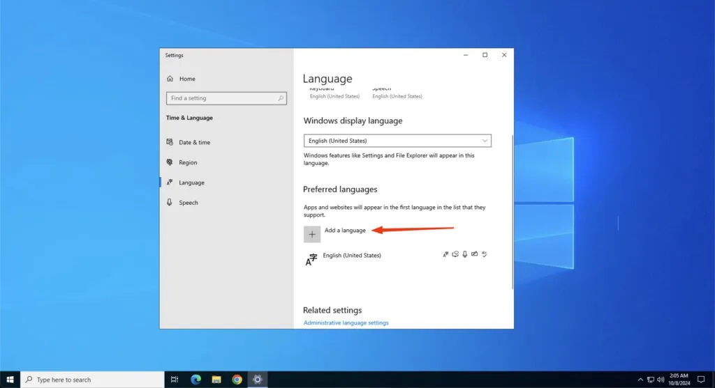The image size is (715, 388).
Task: Click the taskbar search box
Action: tap(92, 380)
